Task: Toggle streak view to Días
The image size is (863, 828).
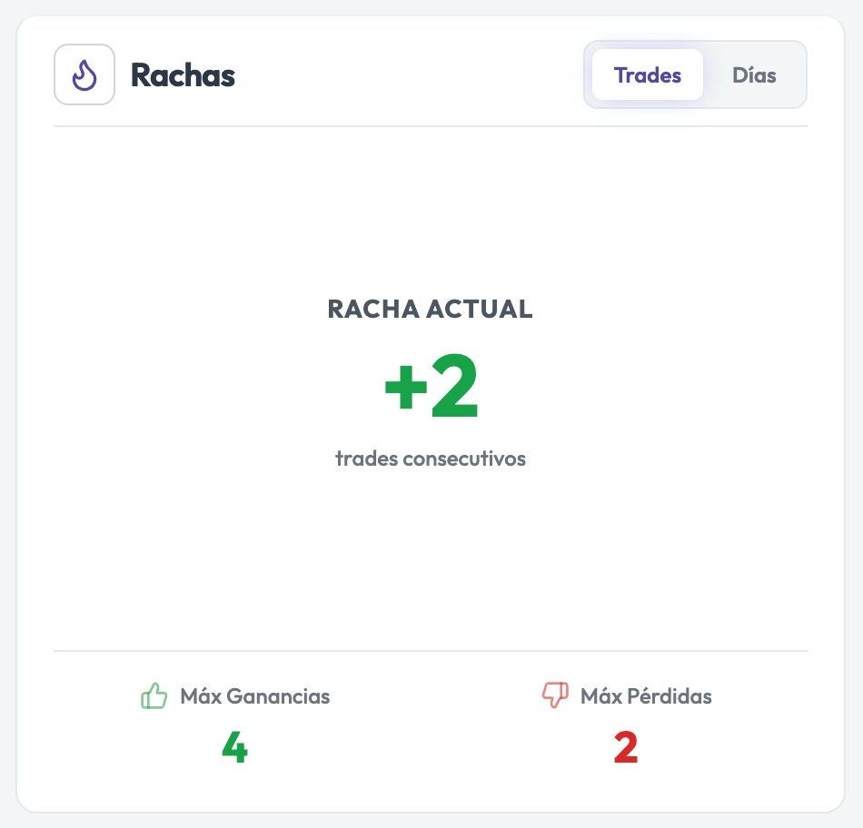Action: [x=754, y=74]
